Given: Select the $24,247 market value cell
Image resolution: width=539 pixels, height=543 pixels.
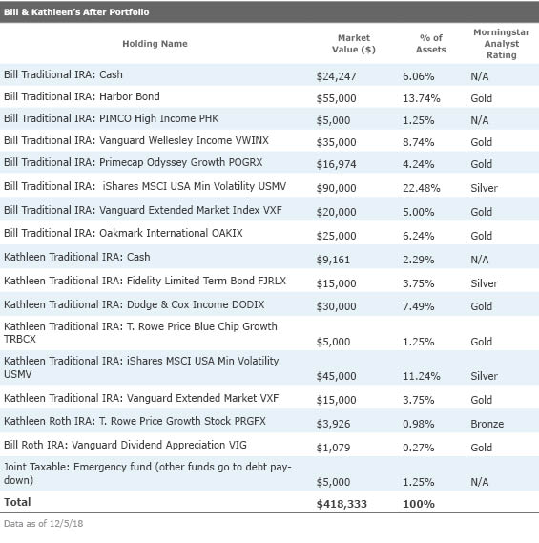Looking at the screenshot, I should tap(336, 76).
